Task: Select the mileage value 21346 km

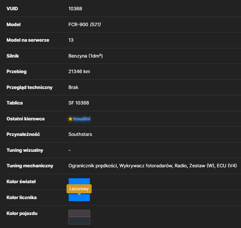Action: click(79, 71)
